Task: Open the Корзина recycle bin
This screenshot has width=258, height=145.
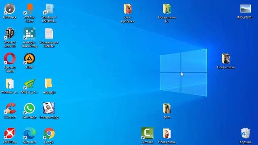Action: [246, 133]
